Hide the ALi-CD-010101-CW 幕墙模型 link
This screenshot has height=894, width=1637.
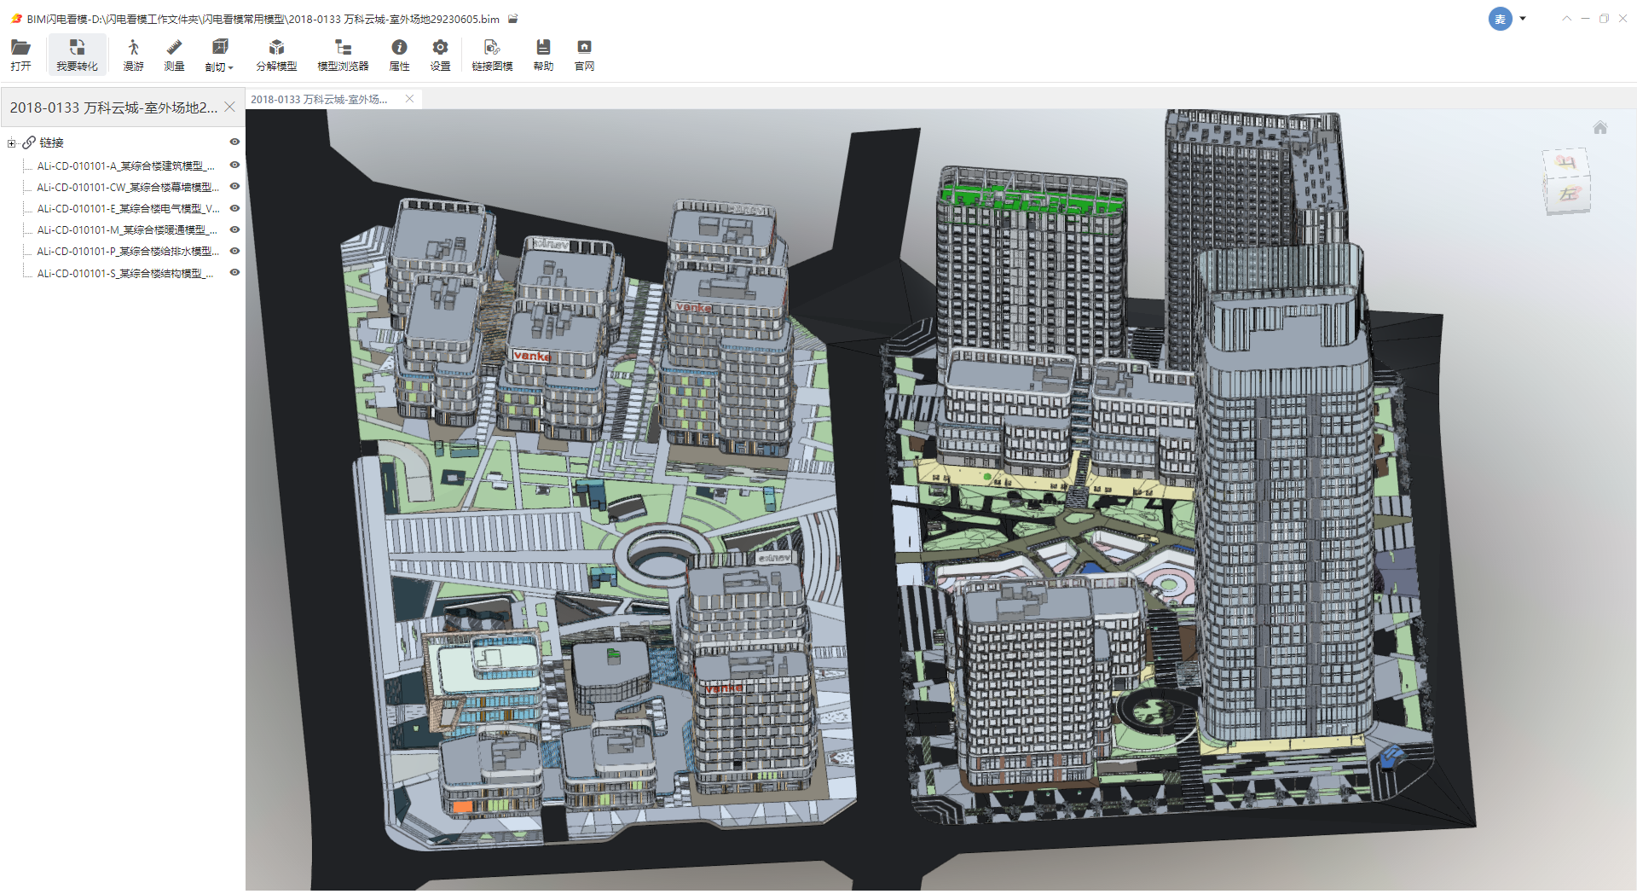click(x=234, y=187)
